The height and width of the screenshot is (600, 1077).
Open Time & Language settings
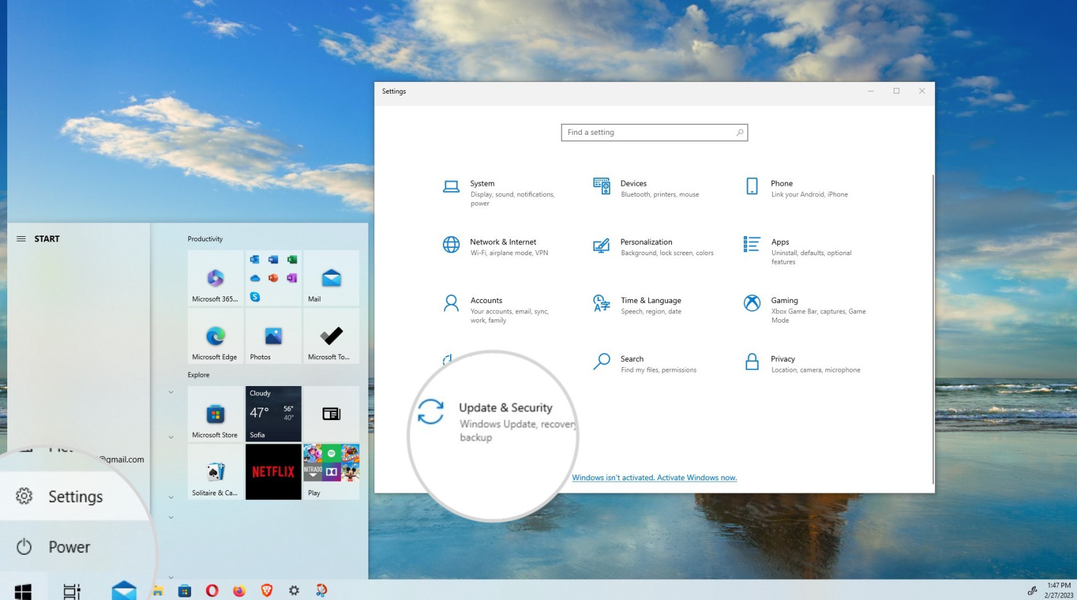tap(638, 306)
